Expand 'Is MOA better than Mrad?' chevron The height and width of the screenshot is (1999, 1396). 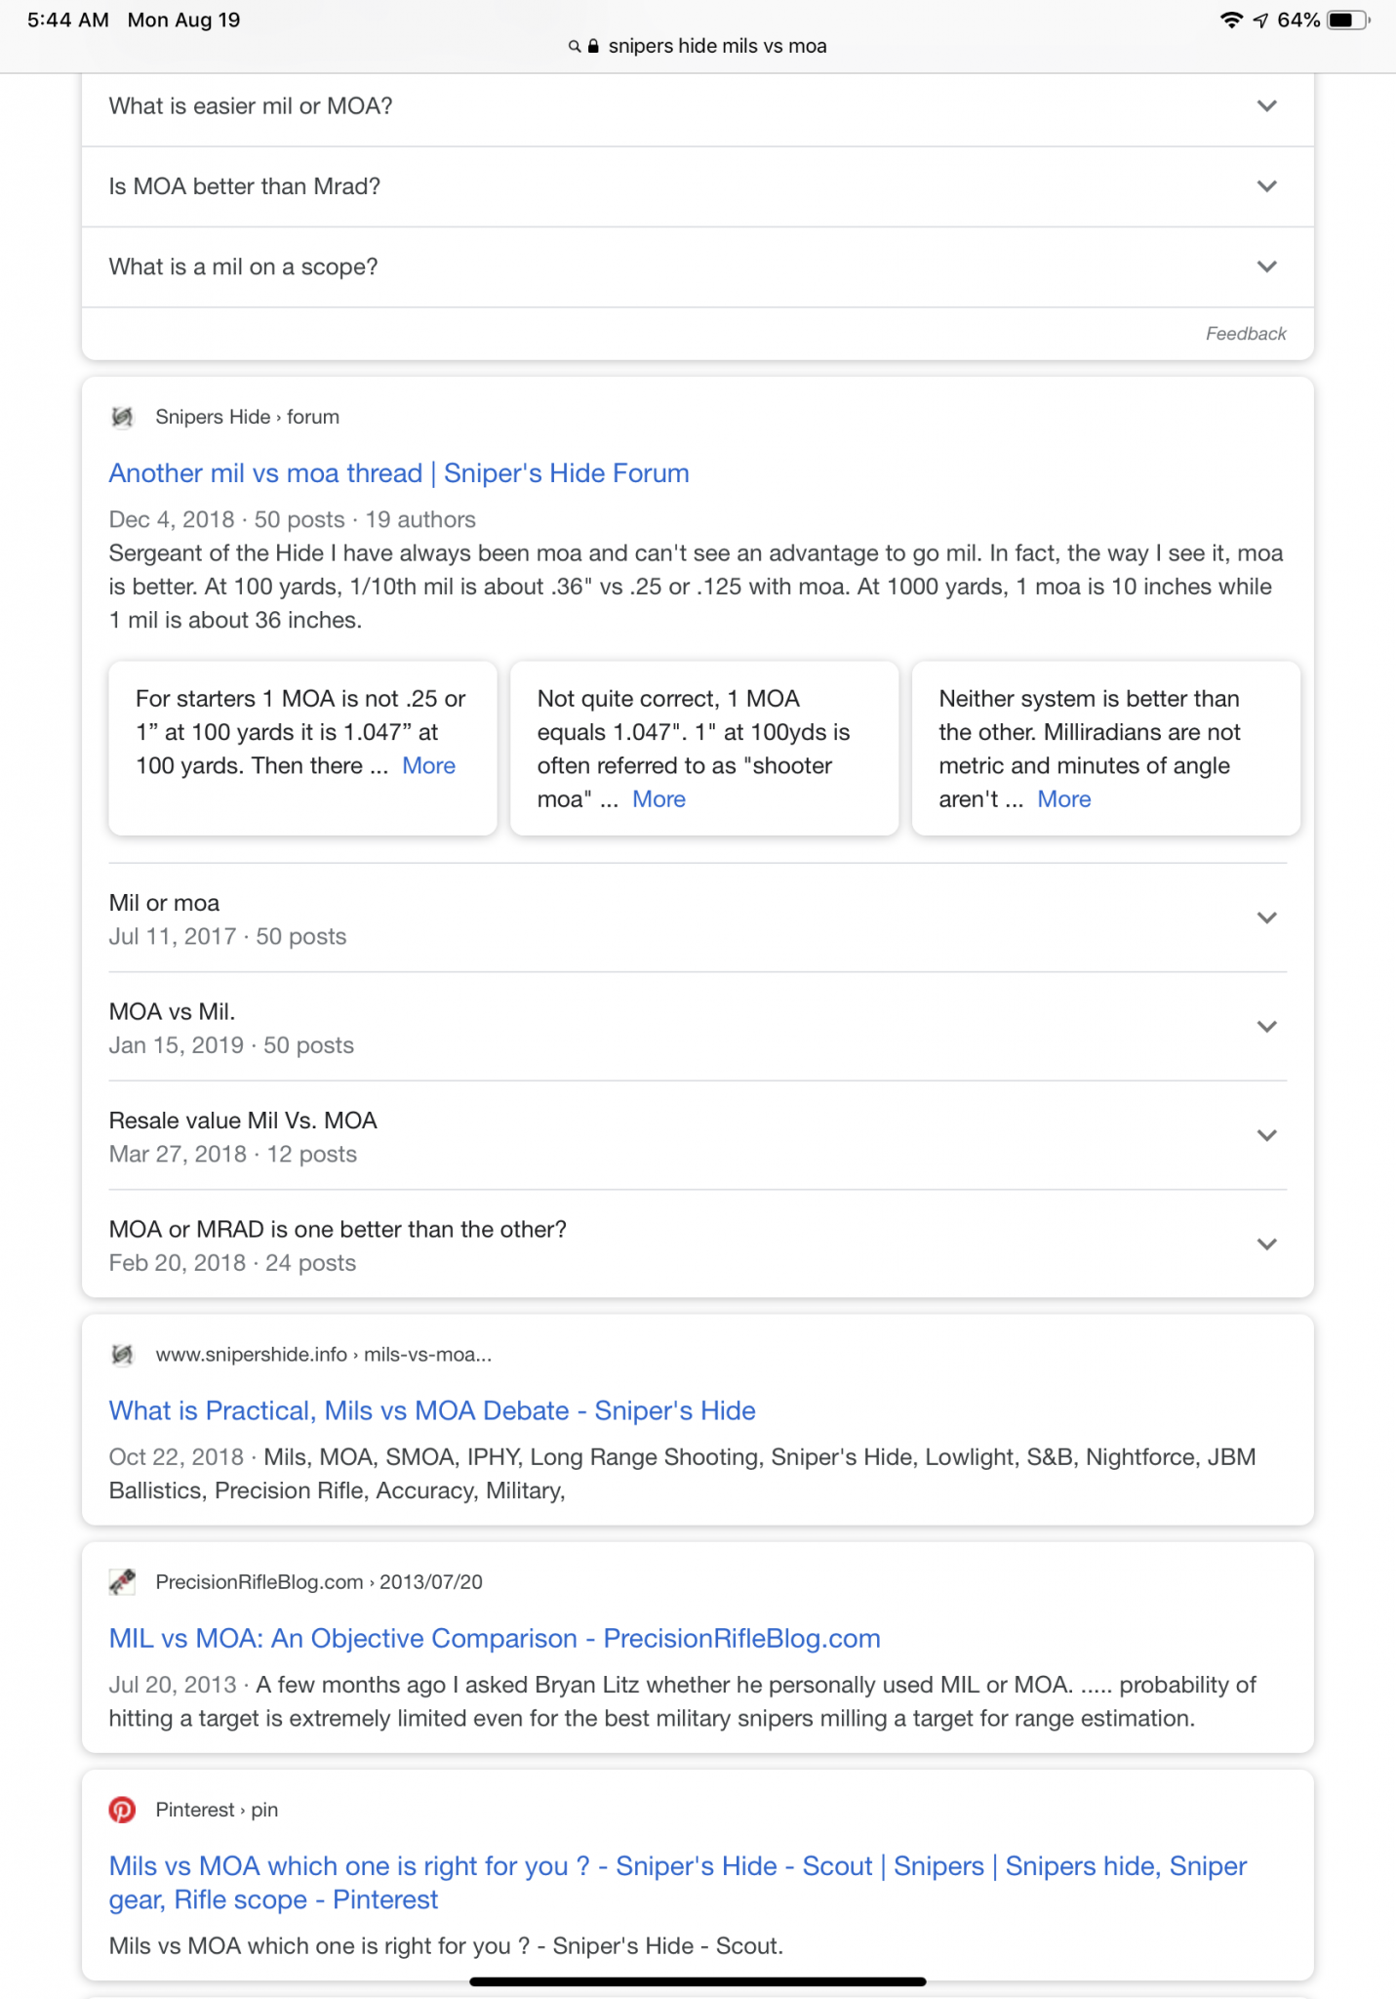[x=1267, y=186]
